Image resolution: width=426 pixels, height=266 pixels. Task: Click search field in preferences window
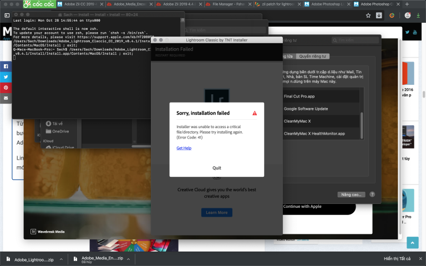[x=355, y=40]
